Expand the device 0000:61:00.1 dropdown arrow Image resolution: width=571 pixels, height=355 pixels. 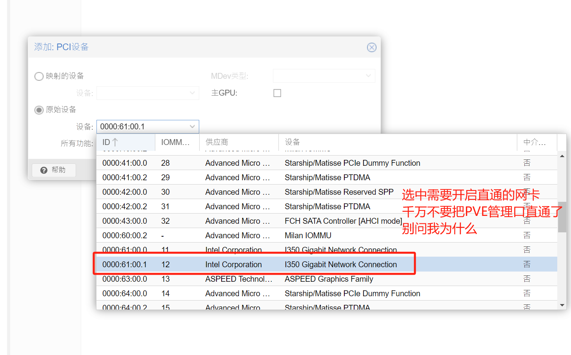pyautogui.click(x=192, y=127)
